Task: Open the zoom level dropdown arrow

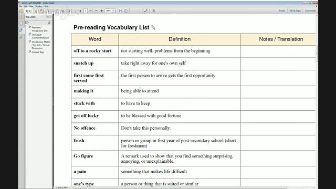Action: click(x=114, y=10)
